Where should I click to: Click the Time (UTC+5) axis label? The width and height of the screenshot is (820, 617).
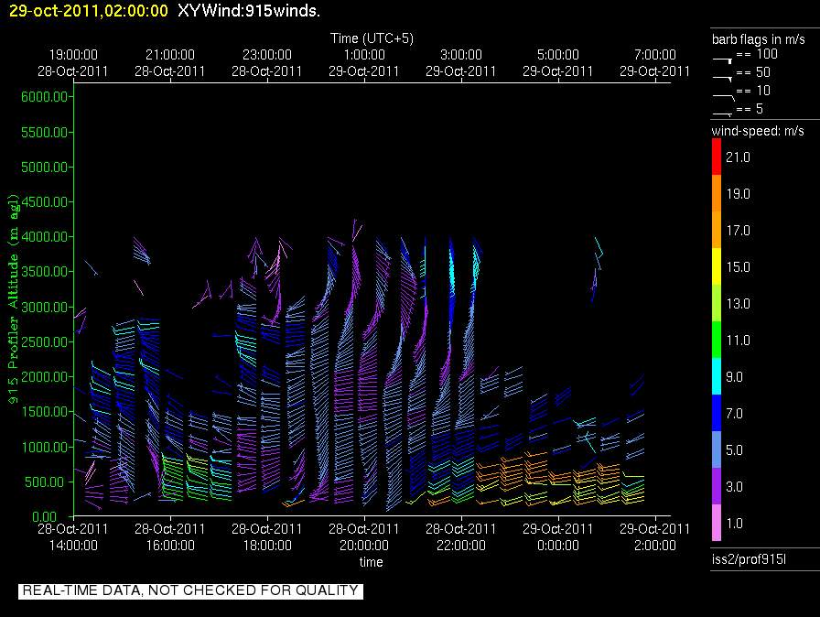[x=371, y=38]
